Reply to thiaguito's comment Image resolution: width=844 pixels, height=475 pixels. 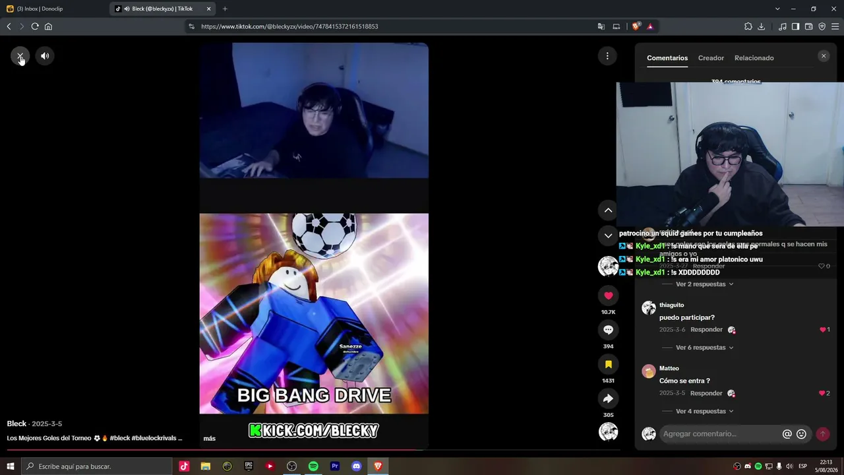pyautogui.click(x=706, y=330)
